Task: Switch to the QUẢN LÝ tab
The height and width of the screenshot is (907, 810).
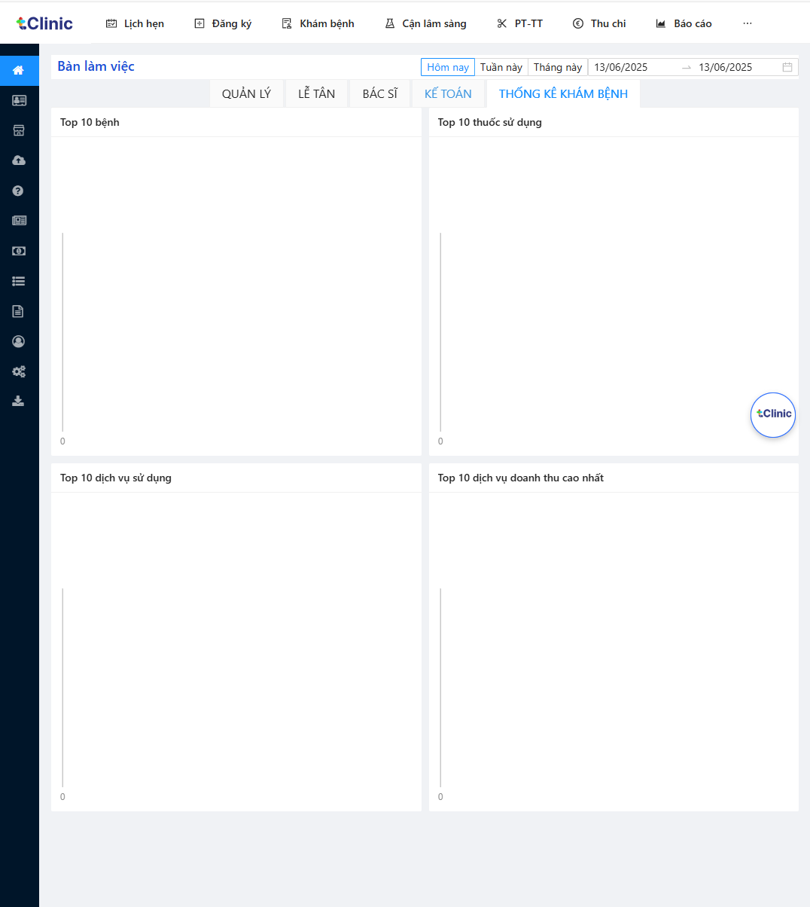Action: 246,94
